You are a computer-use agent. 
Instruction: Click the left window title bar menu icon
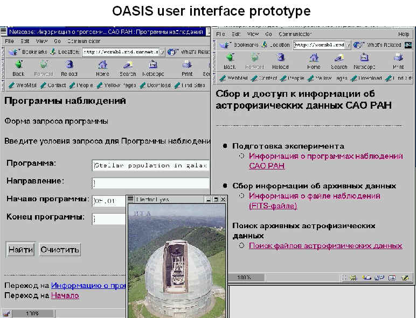coord(3,32)
